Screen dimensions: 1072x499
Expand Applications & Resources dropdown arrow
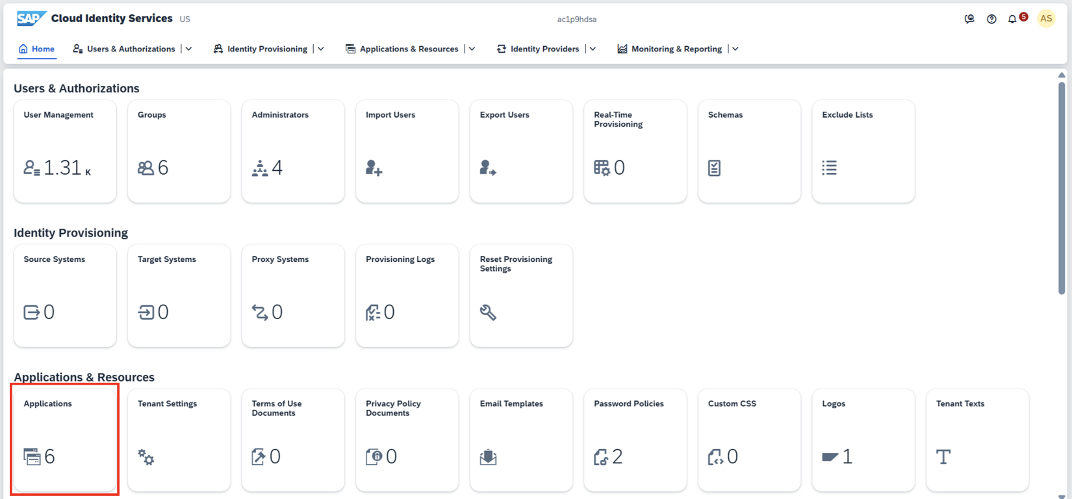pyautogui.click(x=472, y=49)
